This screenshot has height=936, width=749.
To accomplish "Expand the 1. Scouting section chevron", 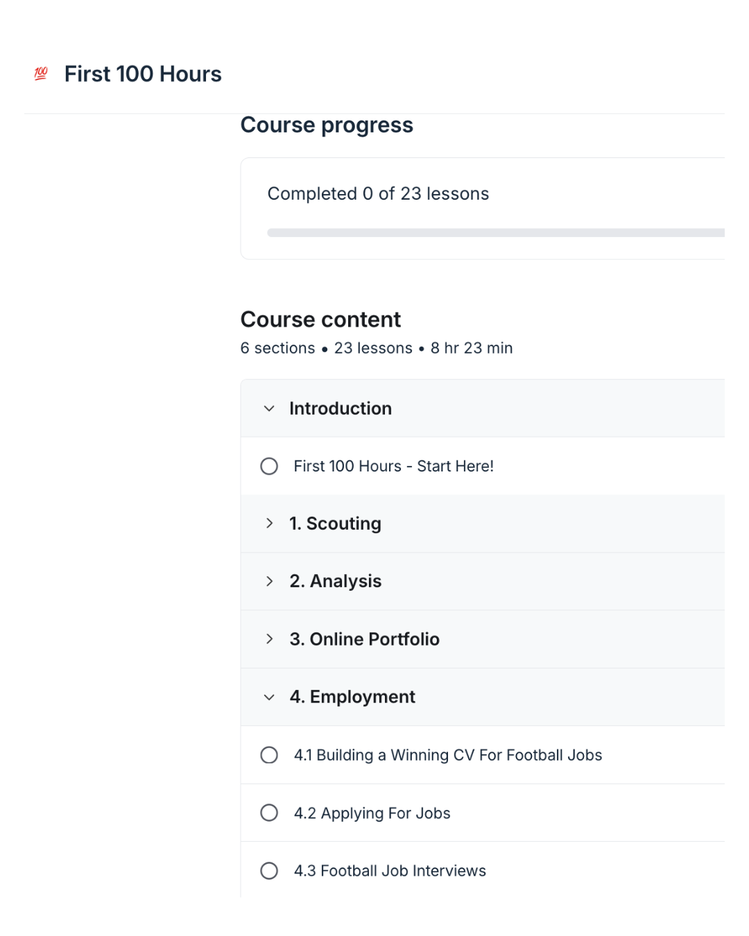I will 269,523.
